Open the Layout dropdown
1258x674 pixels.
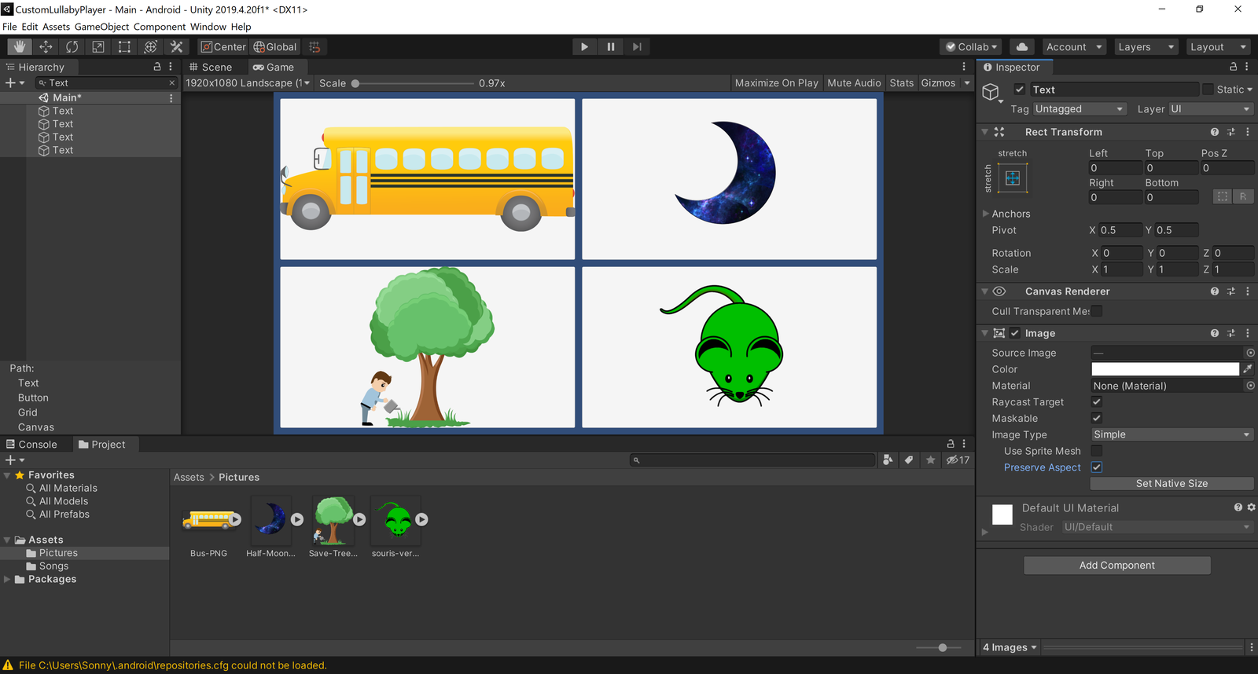1217,47
